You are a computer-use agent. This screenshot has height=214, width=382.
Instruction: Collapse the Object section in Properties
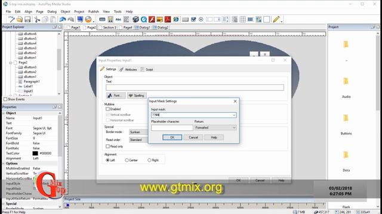[4, 113]
